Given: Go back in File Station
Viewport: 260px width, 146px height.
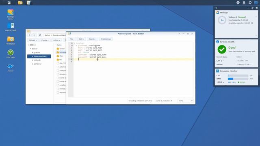Looking at the screenshot, I should click(x=29, y=35).
